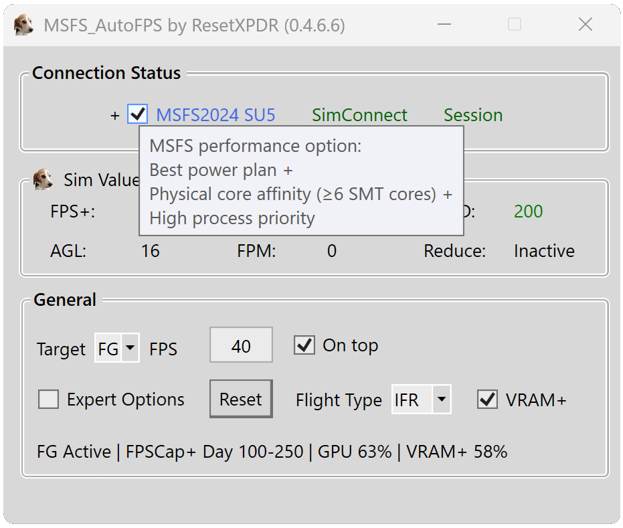This screenshot has height=528, width=623.
Task: Click the MSFS2024 SU5 status text
Action: pos(215,115)
